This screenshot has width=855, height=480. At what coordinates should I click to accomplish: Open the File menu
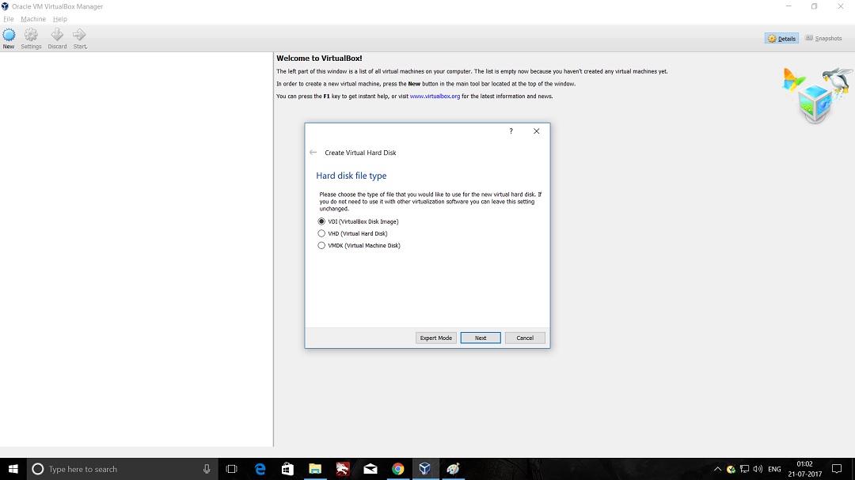click(9, 19)
